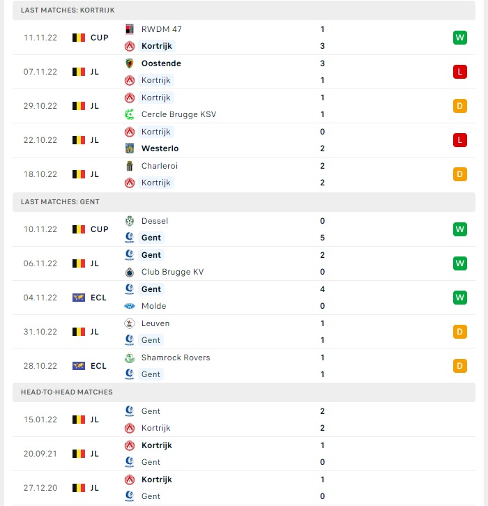Click the orange D badge for Charleroi match

[459, 174]
